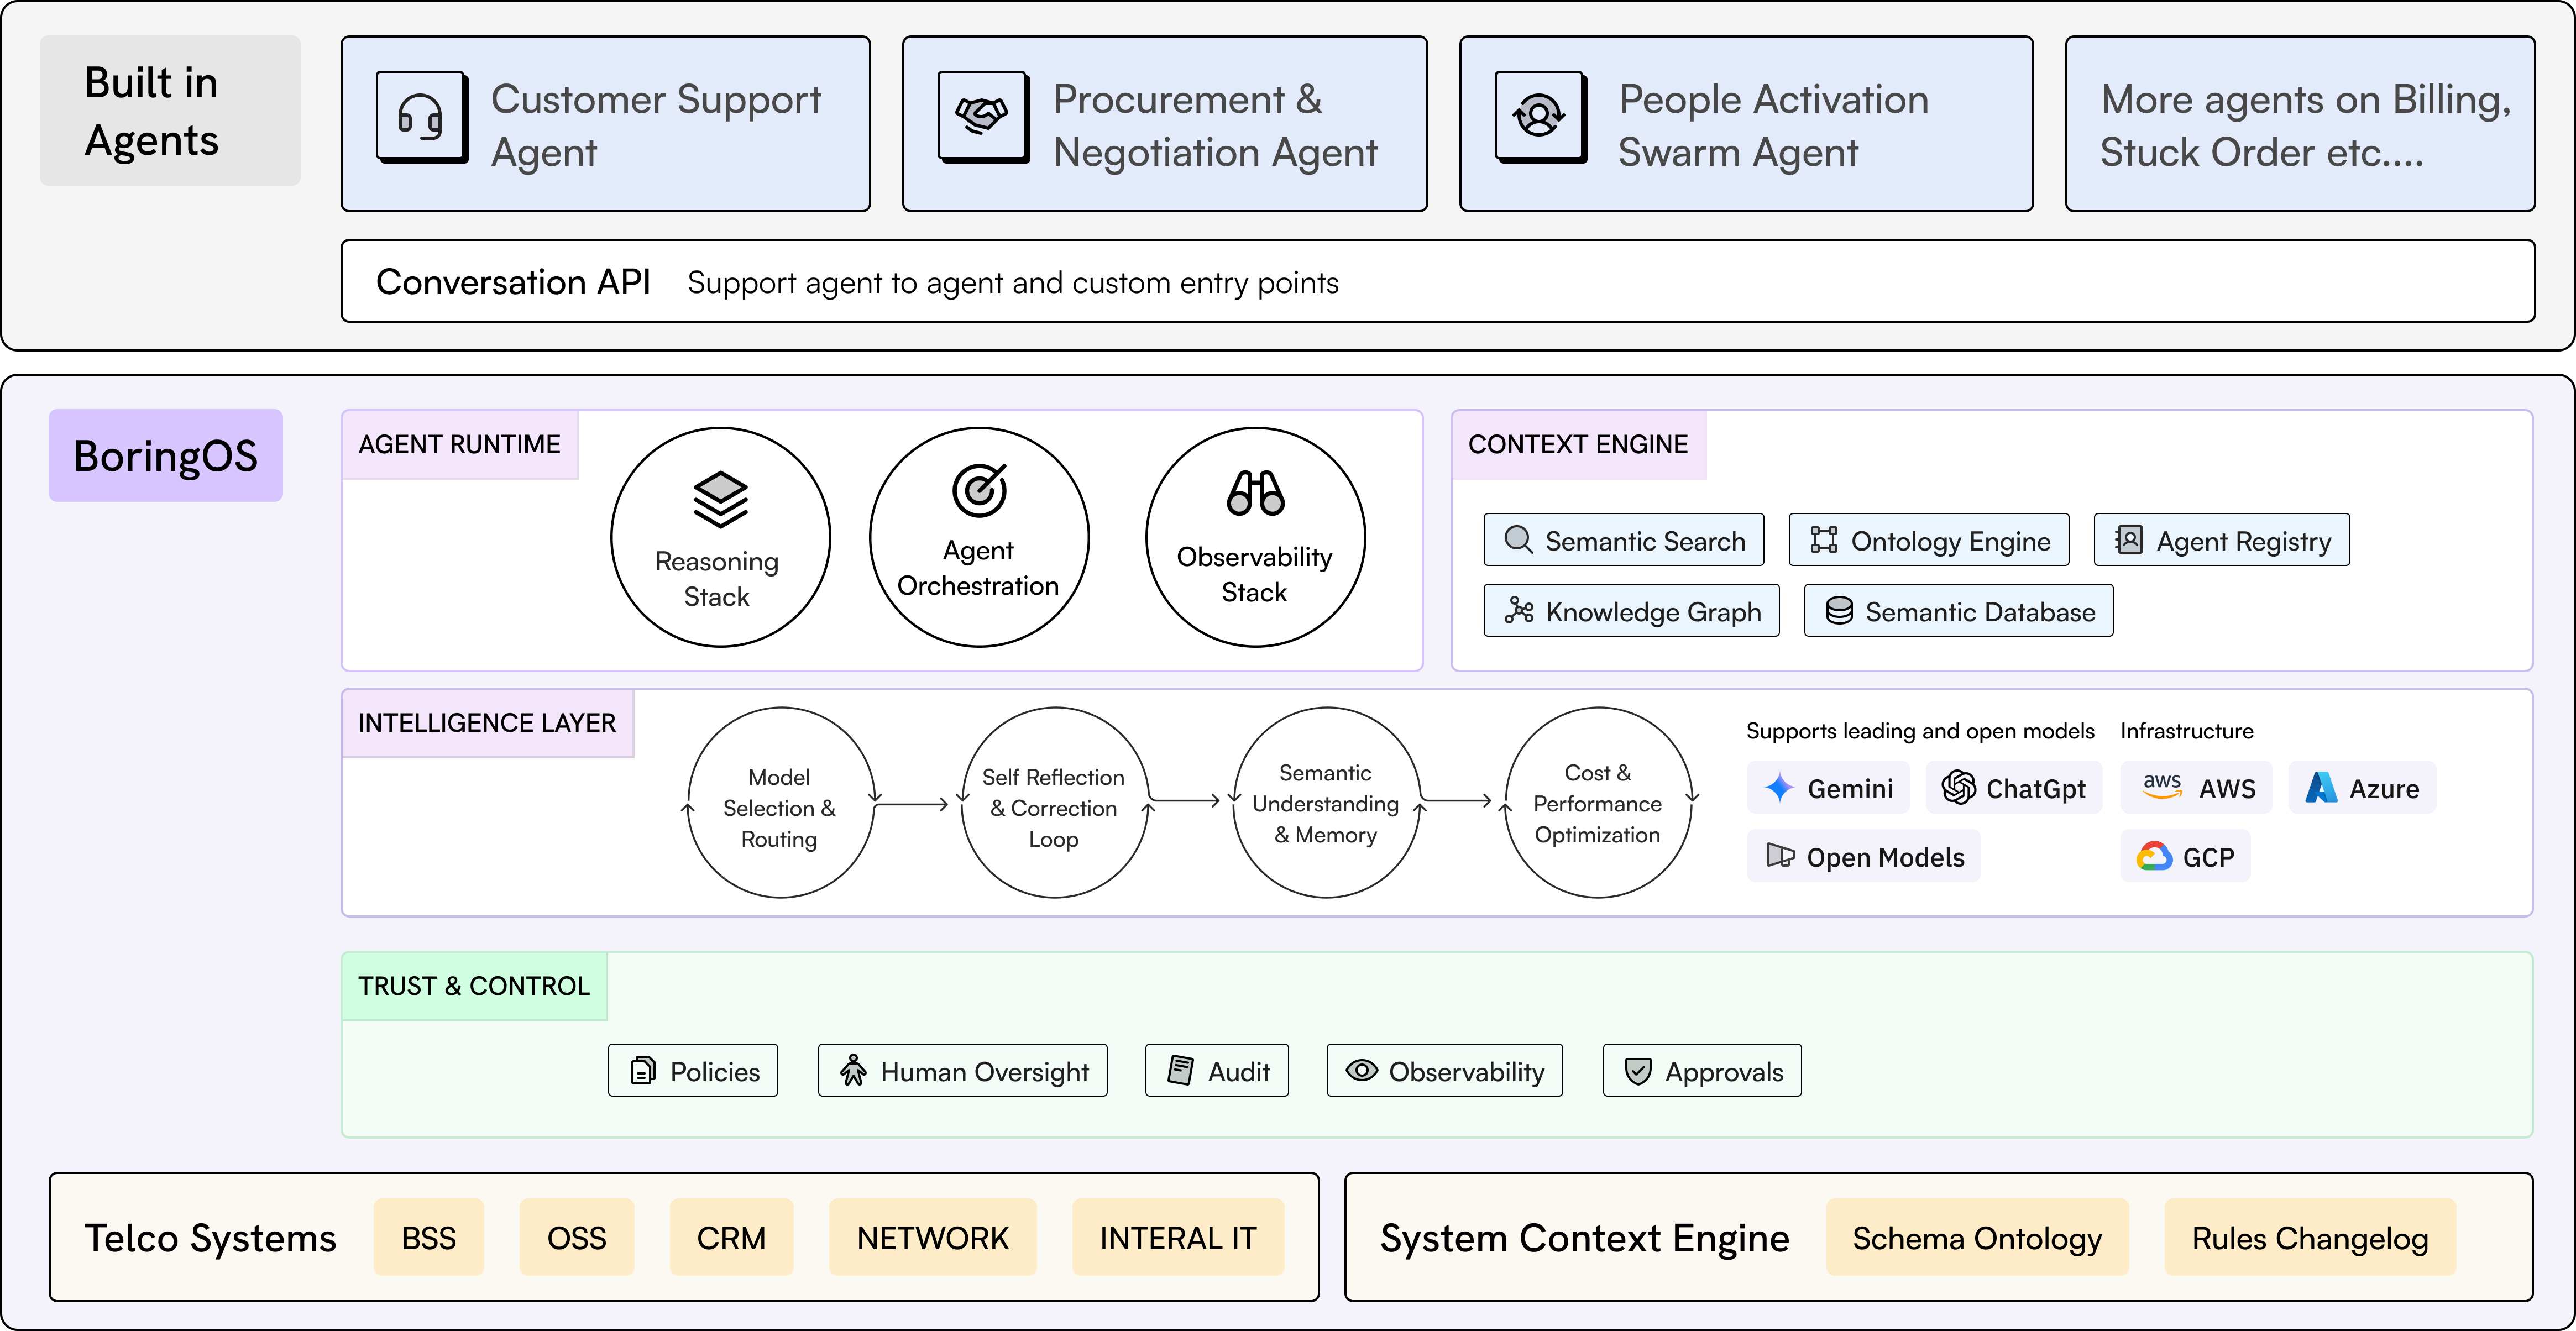Click the binoculars icon in Observability Stack
The height and width of the screenshot is (1331, 2576).
[1255, 493]
